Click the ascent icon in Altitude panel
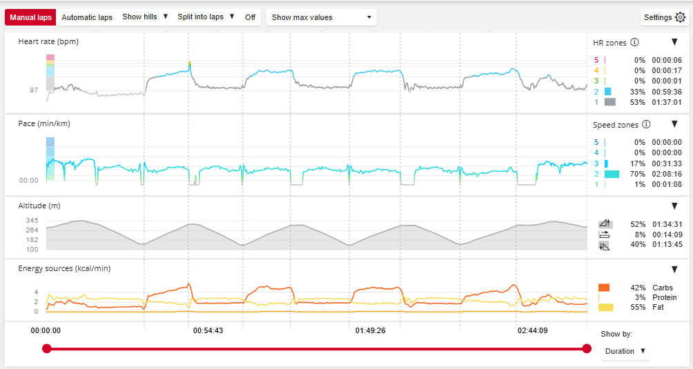The height and width of the screenshot is (369, 693). click(605, 224)
